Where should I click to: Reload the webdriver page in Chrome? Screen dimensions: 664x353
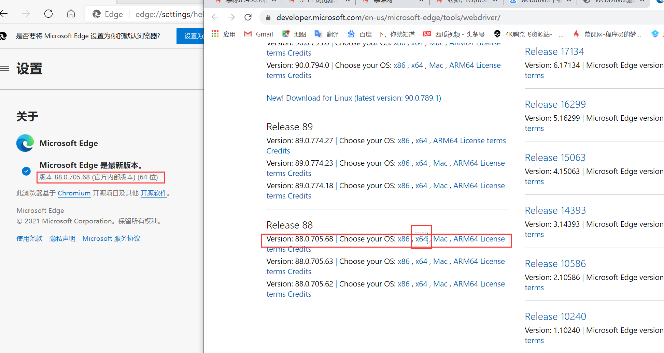pos(248,17)
